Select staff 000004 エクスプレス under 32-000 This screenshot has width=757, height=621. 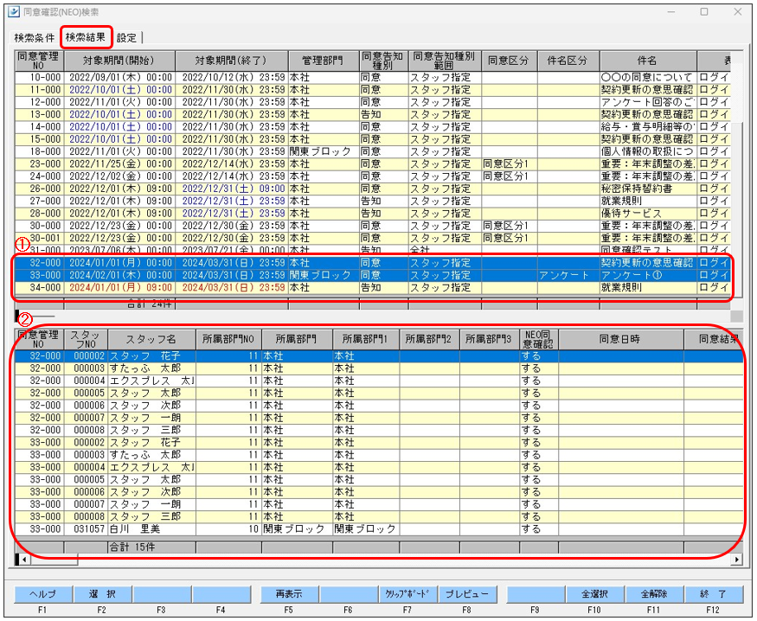pyautogui.click(x=379, y=381)
